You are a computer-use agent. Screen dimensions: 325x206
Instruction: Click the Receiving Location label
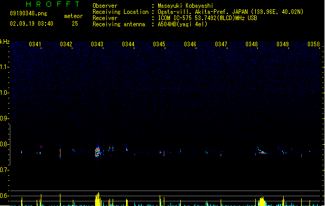(120, 12)
